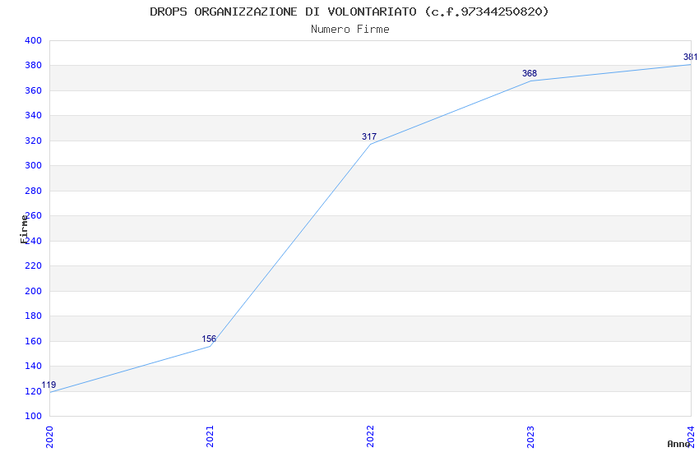Viewport: 699px width, 452px height.
Task: Click the y-axis value 100
Action: click(33, 416)
